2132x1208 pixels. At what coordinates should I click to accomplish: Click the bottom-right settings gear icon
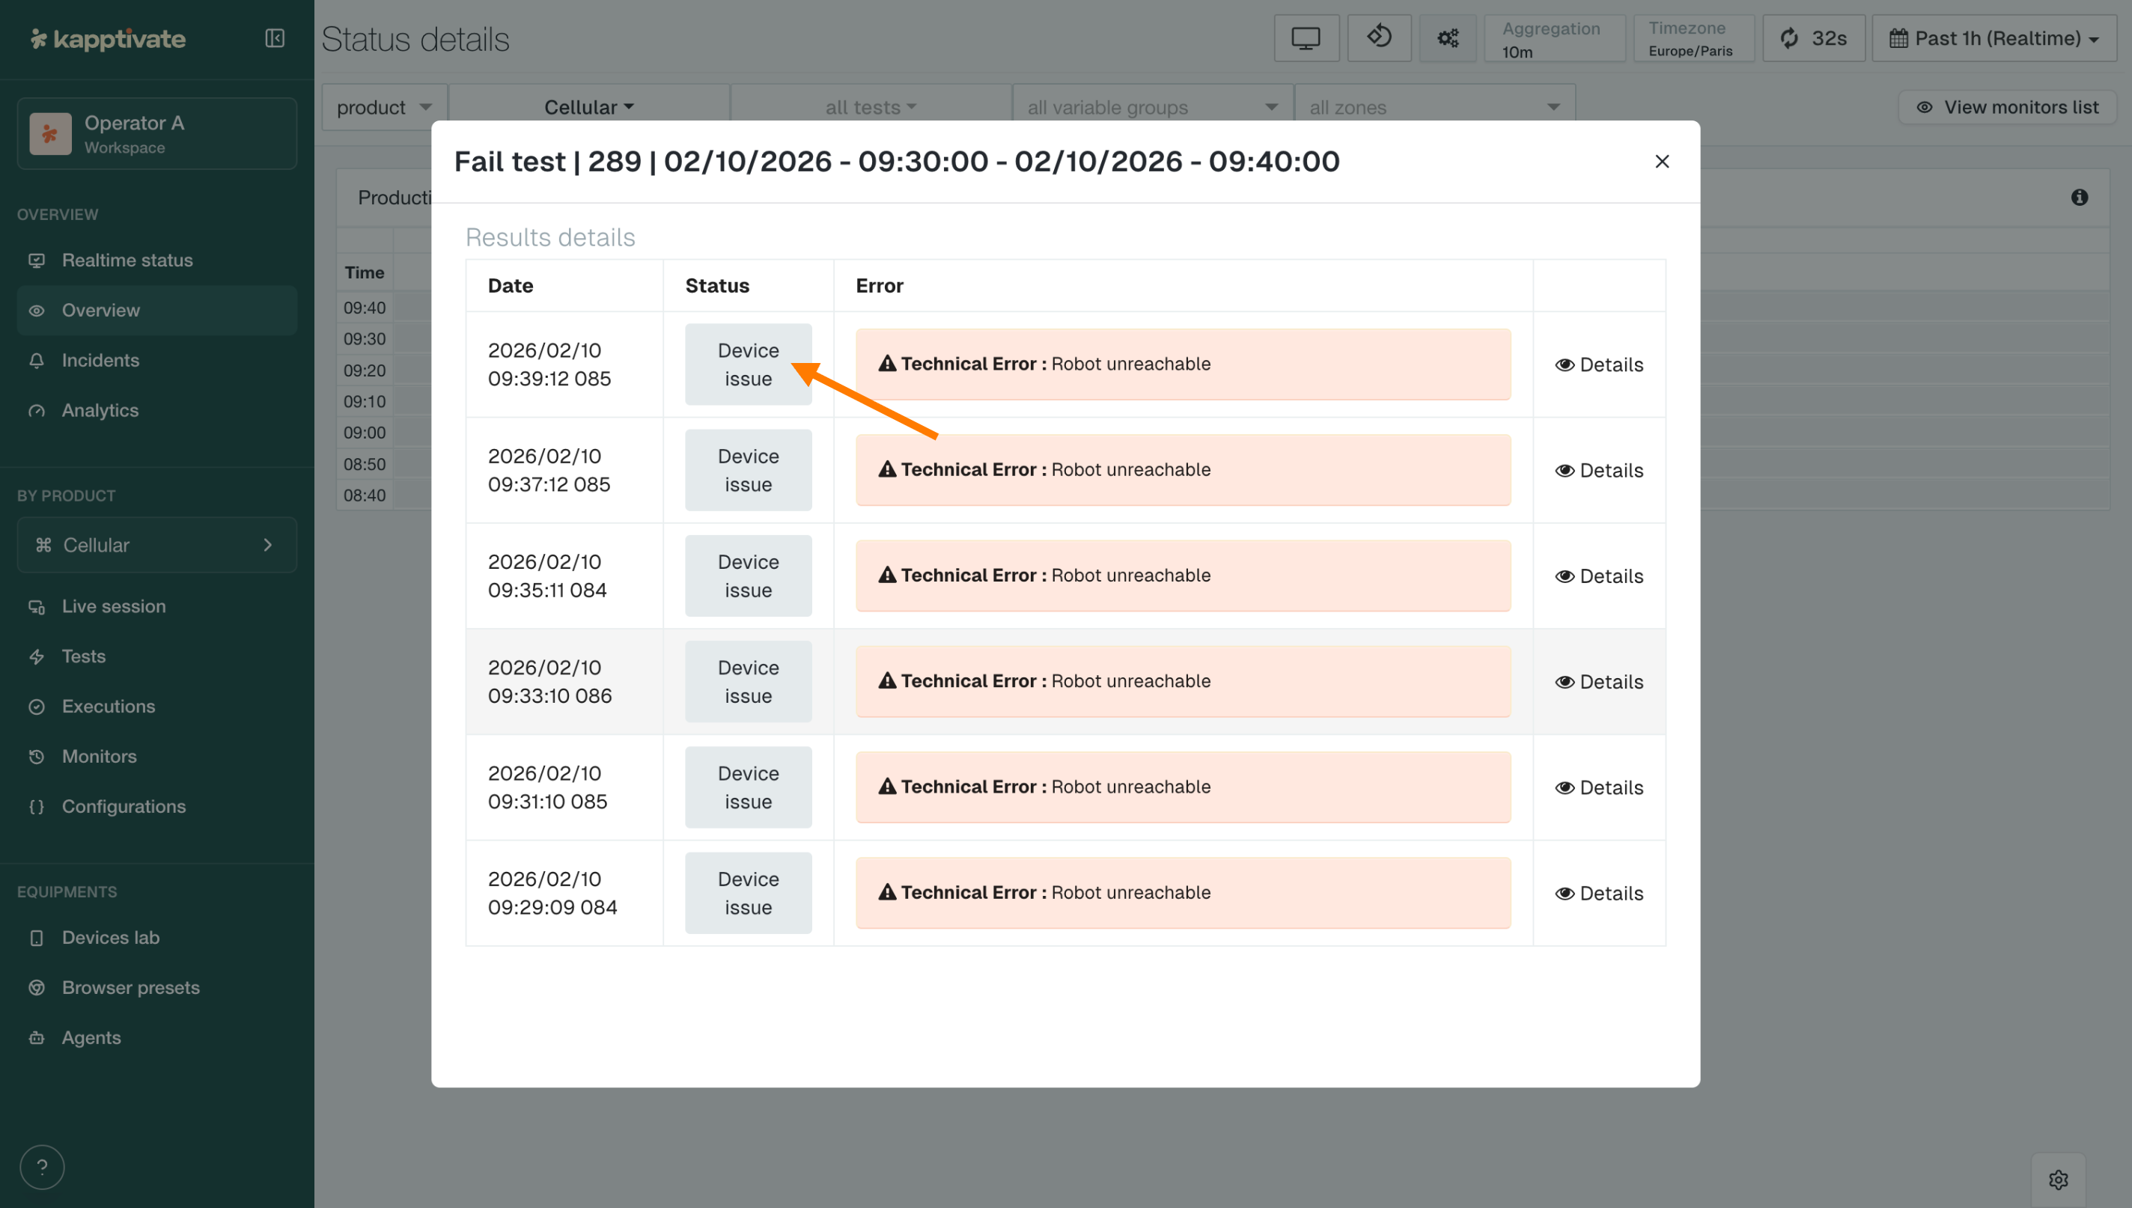click(x=2058, y=1179)
